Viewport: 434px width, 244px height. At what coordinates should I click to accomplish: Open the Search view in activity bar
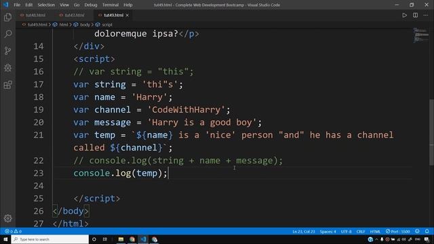tap(7, 34)
